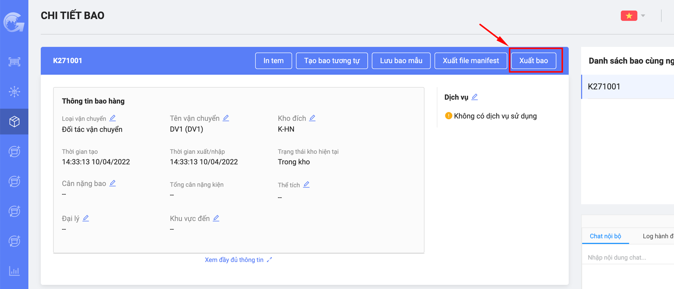Expand Xem đầy đủ thông tin
Viewport: 674px width, 289px height.
(x=238, y=260)
